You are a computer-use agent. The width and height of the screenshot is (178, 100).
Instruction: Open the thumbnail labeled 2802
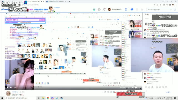135,24
